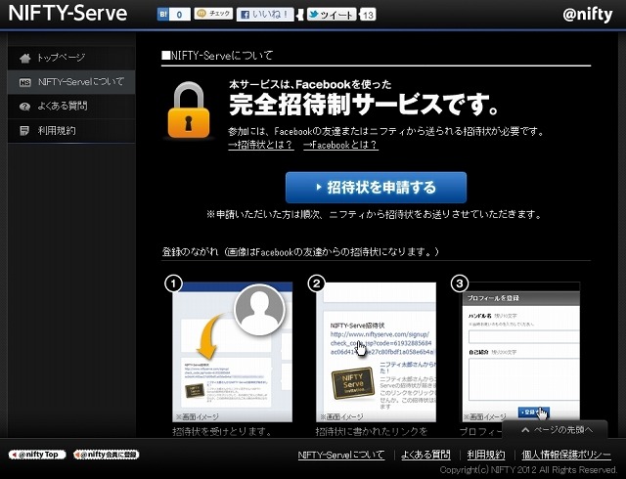626x479 pixels.
Task: Open footer link 個人情報保護ポリシー
Action: tap(566, 455)
